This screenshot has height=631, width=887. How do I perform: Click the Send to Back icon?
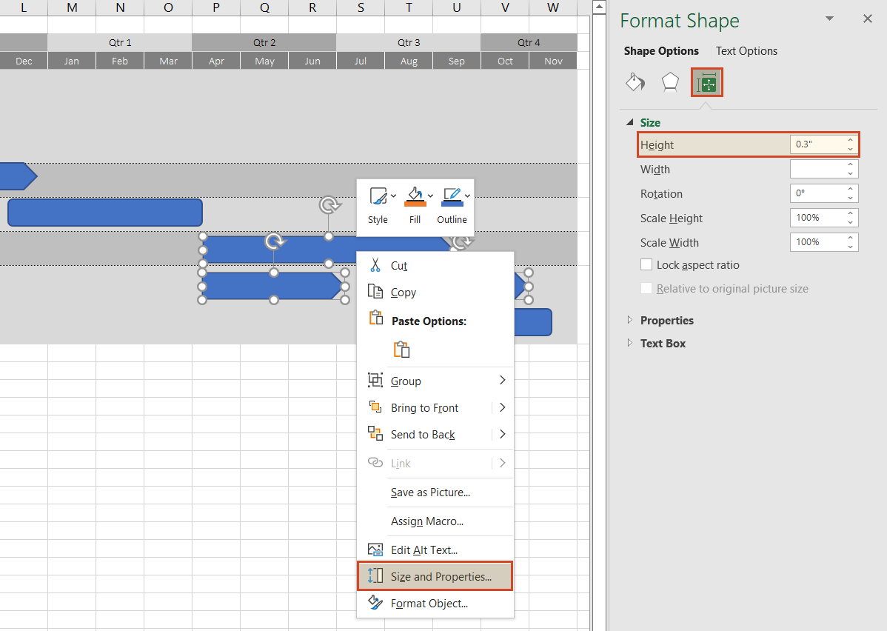(x=377, y=434)
